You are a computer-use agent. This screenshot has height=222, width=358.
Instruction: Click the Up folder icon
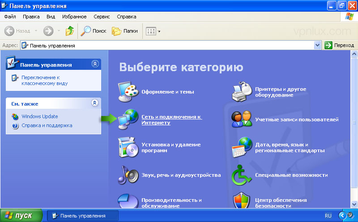pyautogui.click(x=70, y=31)
